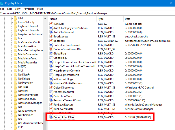Expand the Keyboard Layout tree node
The height and width of the screenshot is (130, 175).
[x=12, y=26]
